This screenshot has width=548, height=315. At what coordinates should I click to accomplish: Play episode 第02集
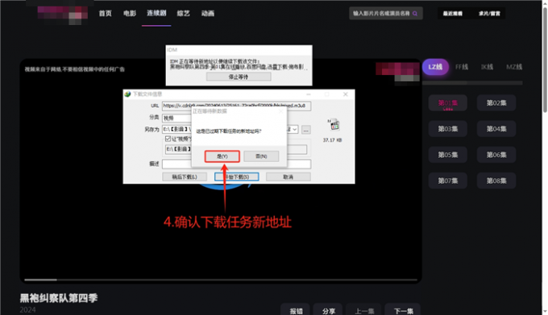coord(496,103)
